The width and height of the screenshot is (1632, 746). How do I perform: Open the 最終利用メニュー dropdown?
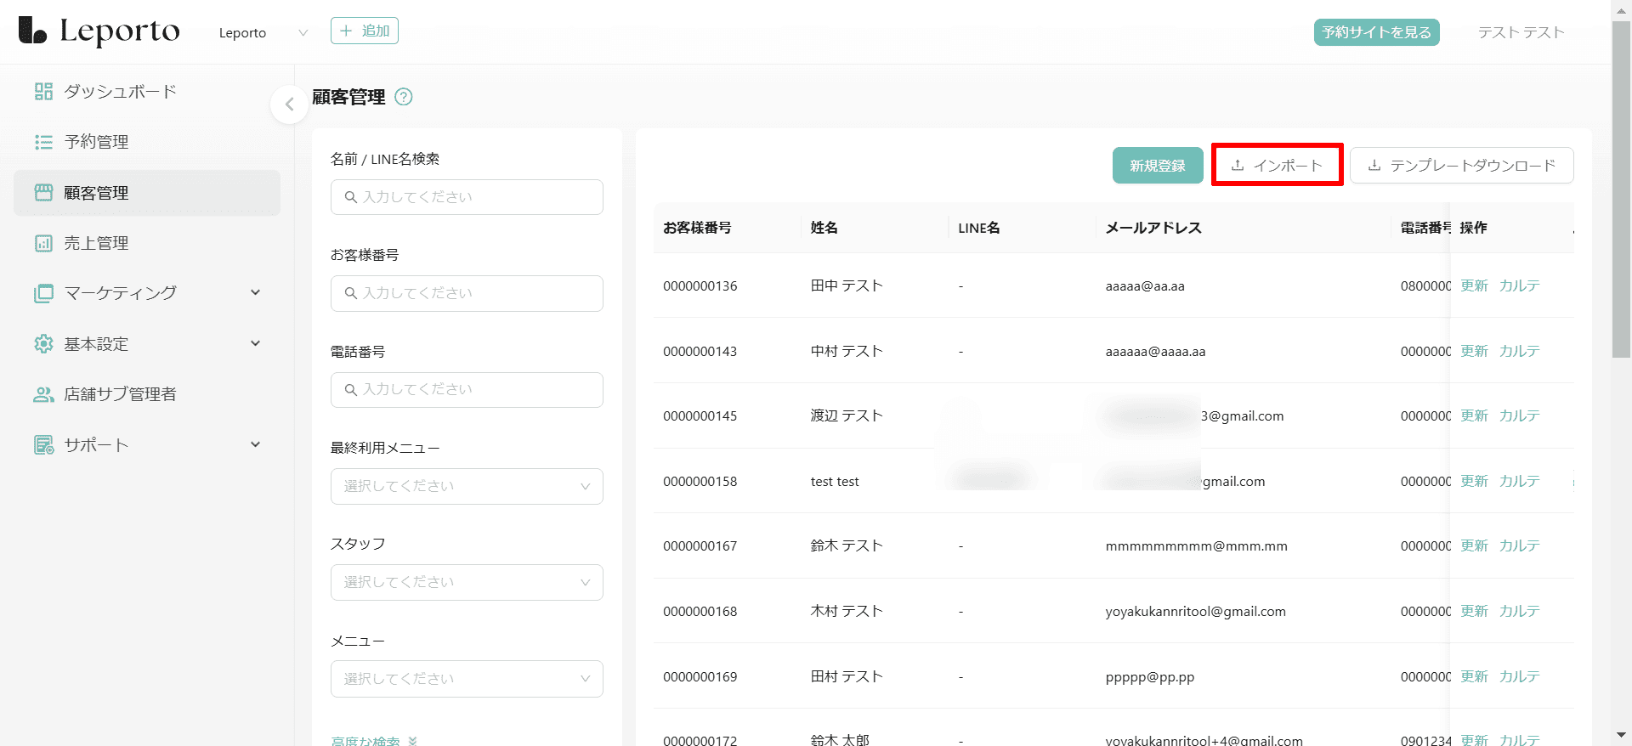tap(467, 486)
